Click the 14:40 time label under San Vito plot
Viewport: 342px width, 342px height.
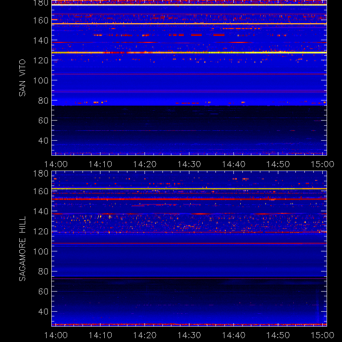(233, 164)
